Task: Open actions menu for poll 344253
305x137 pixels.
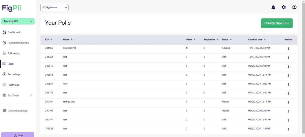Action: click(288, 58)
